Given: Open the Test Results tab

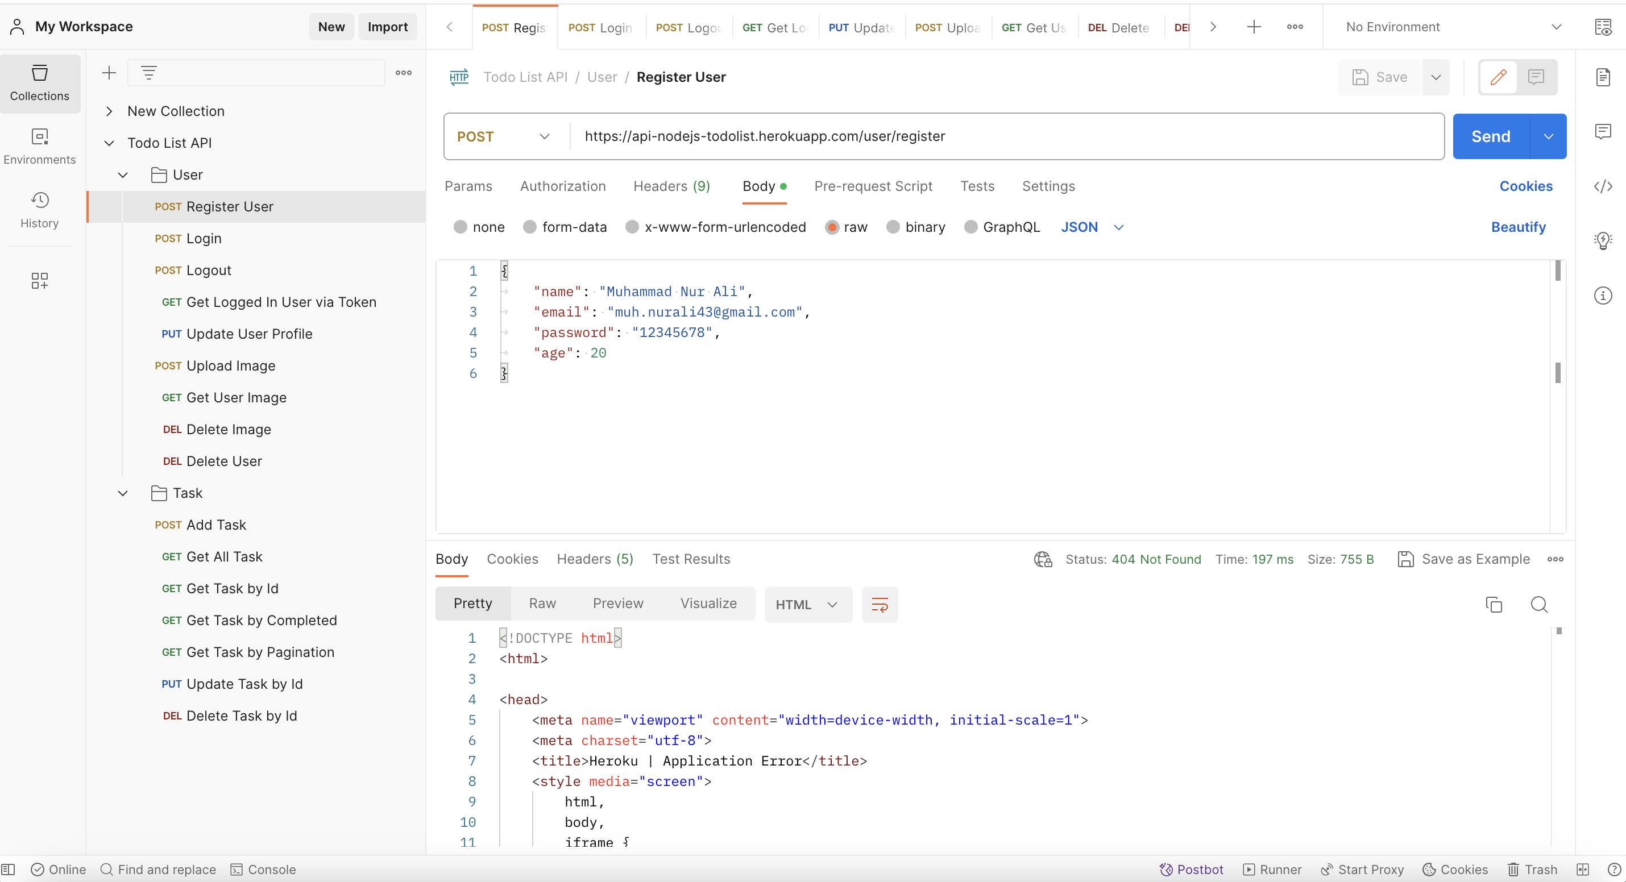Looking at the screenshot, I should (691, 559).
